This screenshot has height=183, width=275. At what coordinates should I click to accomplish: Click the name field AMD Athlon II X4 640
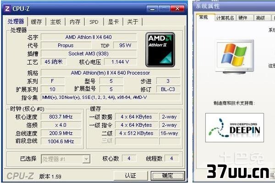[89, 37]
